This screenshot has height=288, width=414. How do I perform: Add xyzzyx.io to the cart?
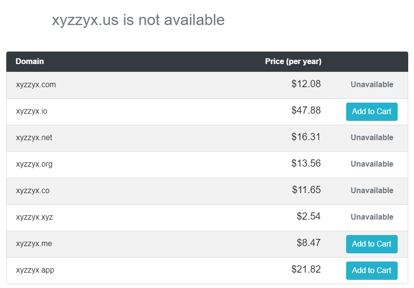pyautogui.click(x=372, y=112)
